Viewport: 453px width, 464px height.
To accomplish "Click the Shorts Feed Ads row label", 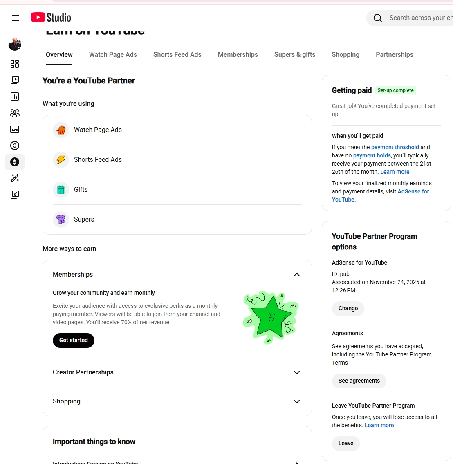I will pyautogui.click(x=98, y=160).
